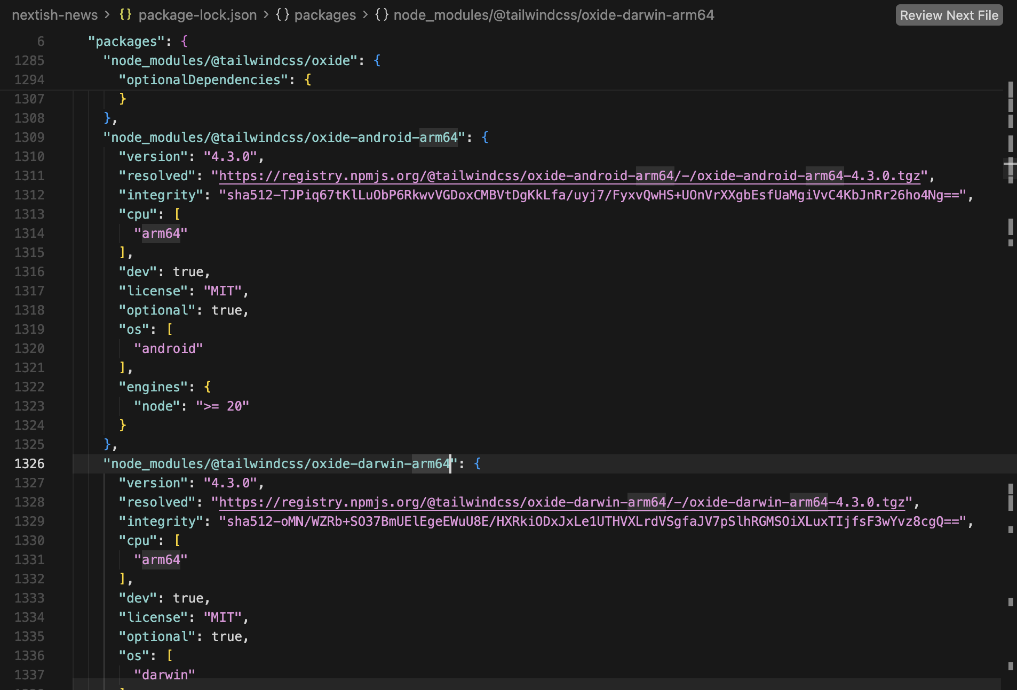Screen dimensions: 1017x690
Task: Click "arm64" string on line 1314
Action: (161, 234)
